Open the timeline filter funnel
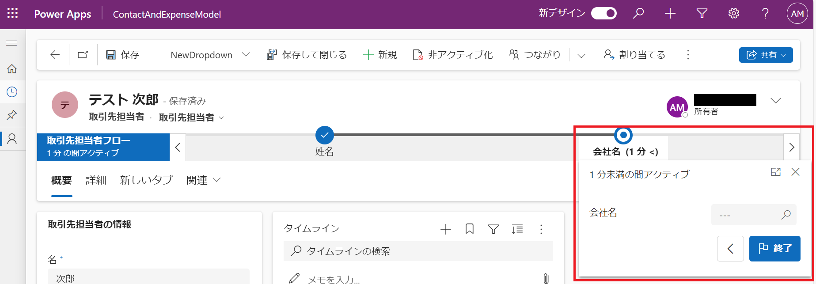 pyautogui.click(x=493, y=229)
